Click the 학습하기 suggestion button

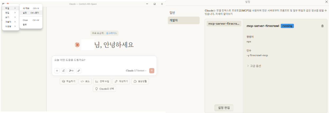tap(69, 81)
